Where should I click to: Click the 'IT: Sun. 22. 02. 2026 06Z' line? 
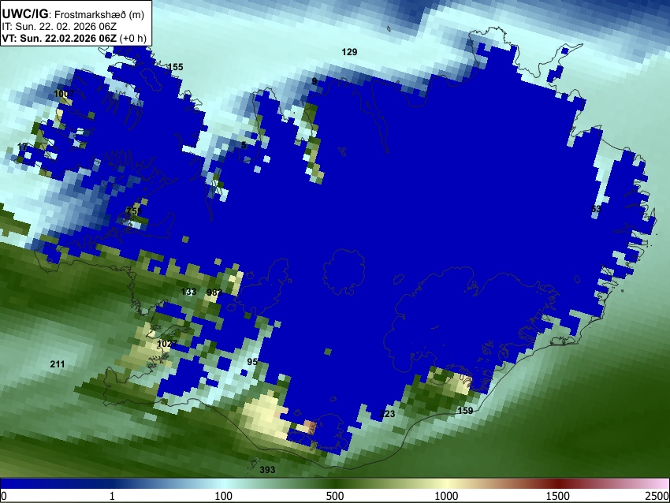[59, 27]
